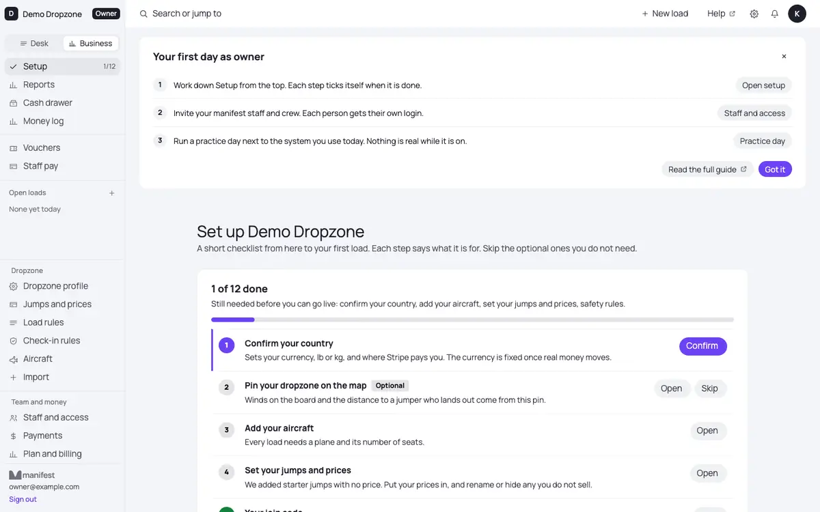The height and width of the screenshot is (512, 820).
Task: Click the Load rules sidebar icon
Action: [14, 323]
